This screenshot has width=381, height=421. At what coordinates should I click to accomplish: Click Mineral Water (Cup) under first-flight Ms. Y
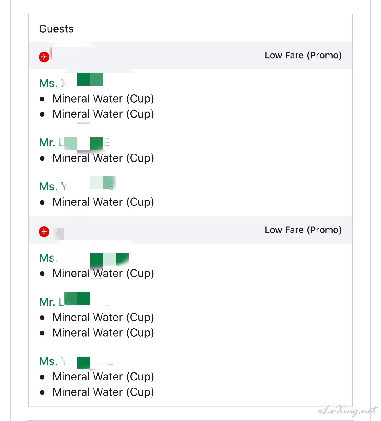103,202
